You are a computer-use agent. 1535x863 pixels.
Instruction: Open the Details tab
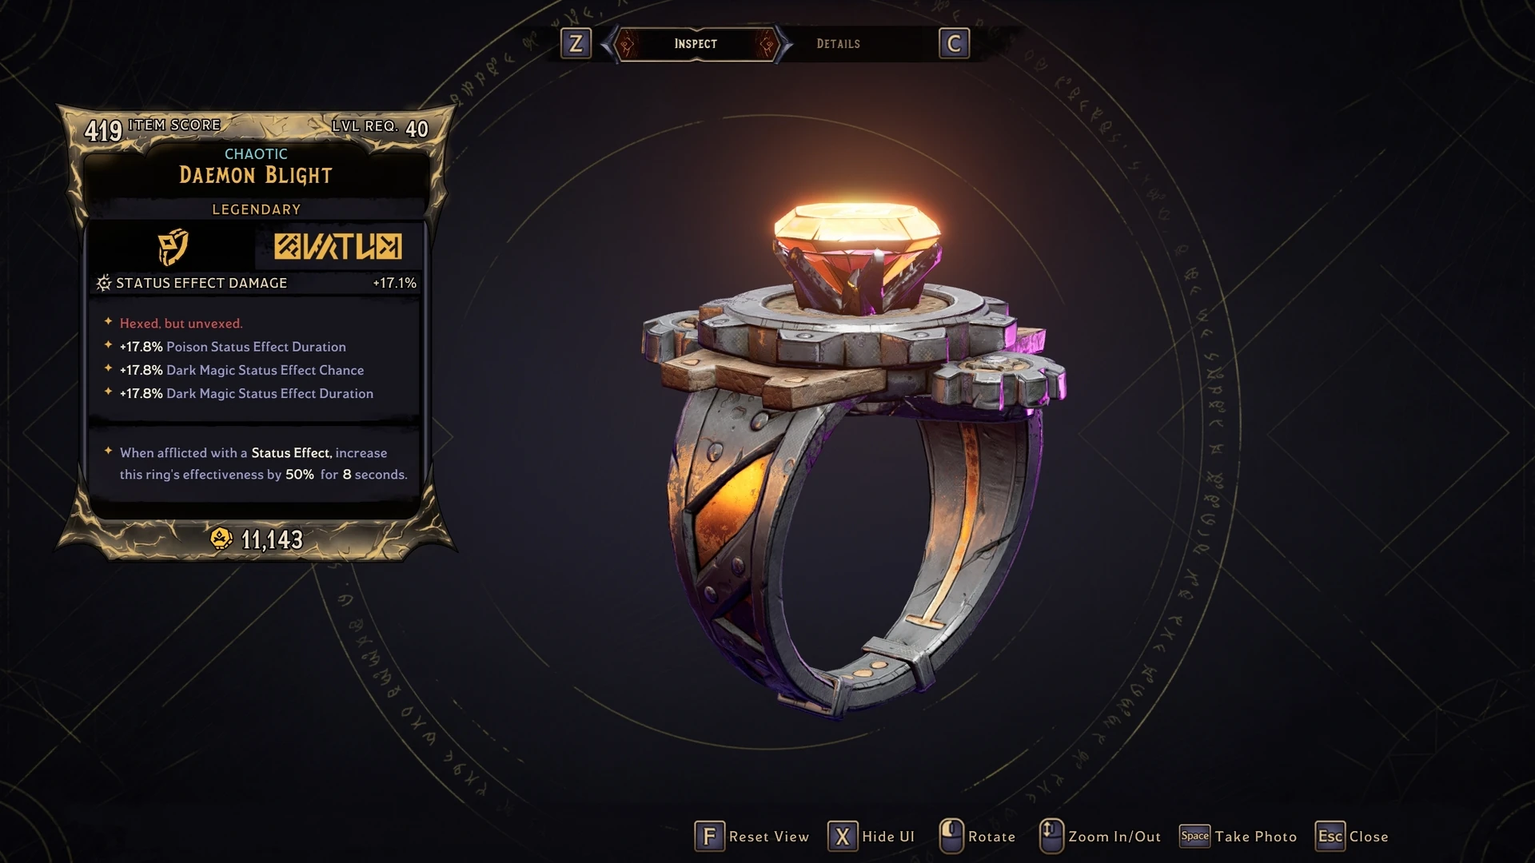838,44
